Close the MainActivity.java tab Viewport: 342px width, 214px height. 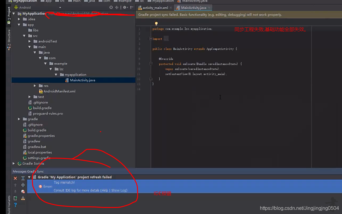pyautogui.click(x=209, y=8)
